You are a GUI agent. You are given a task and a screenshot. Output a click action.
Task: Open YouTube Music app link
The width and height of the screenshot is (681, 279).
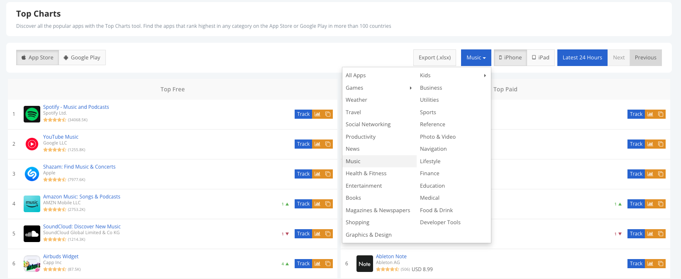tap(61, 137)
